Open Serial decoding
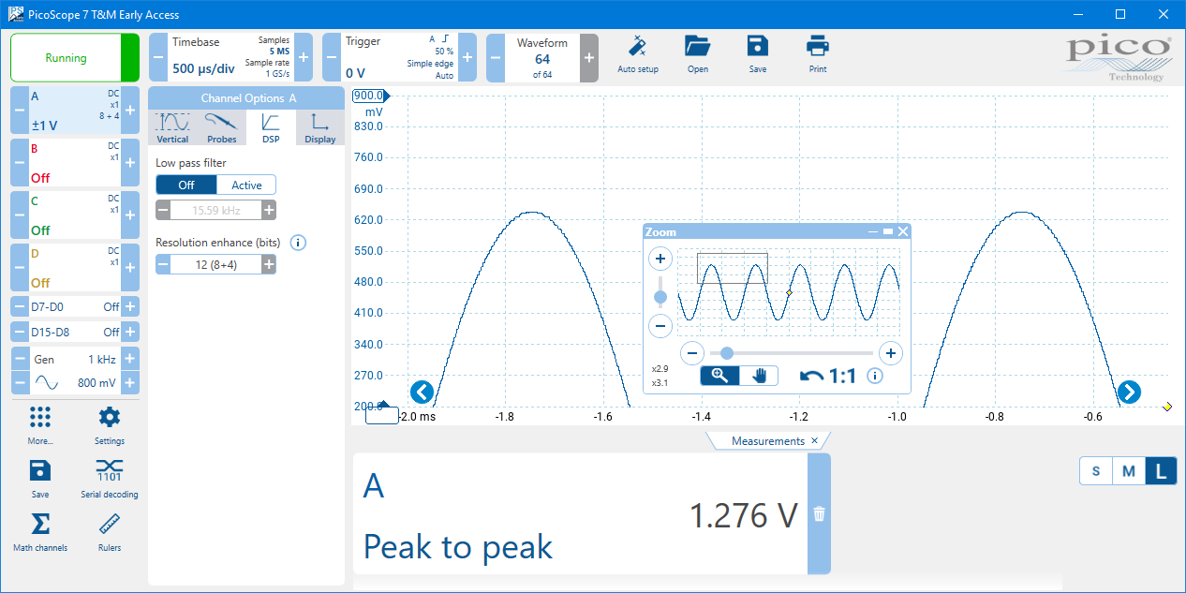Viewport: 1186px width, 593px height. (x=109, y=480)
